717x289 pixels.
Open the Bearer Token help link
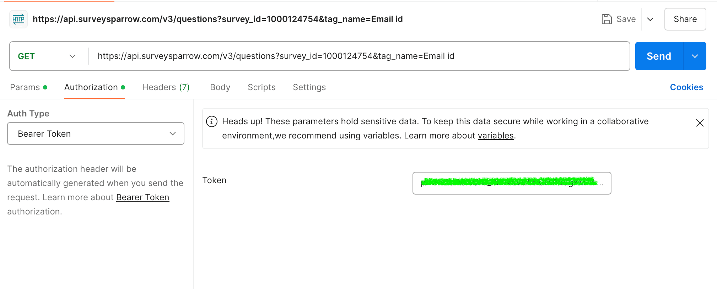point(142,197)
